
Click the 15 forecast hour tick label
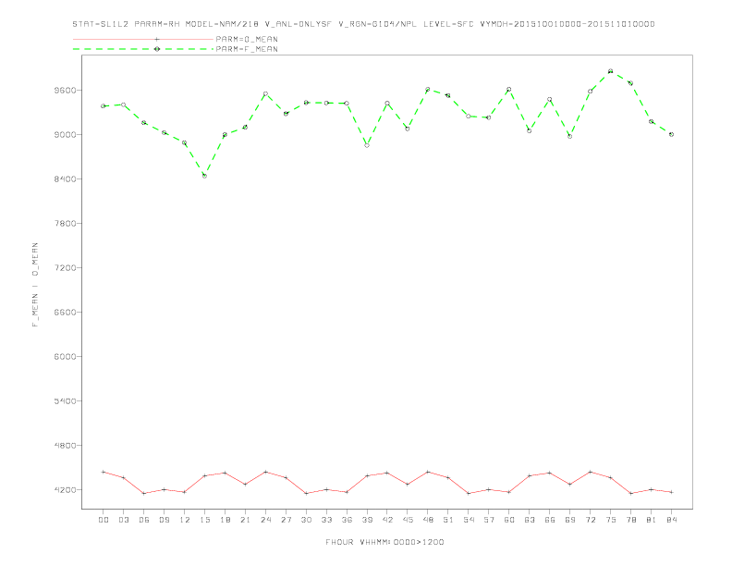[x=204, y=520]
